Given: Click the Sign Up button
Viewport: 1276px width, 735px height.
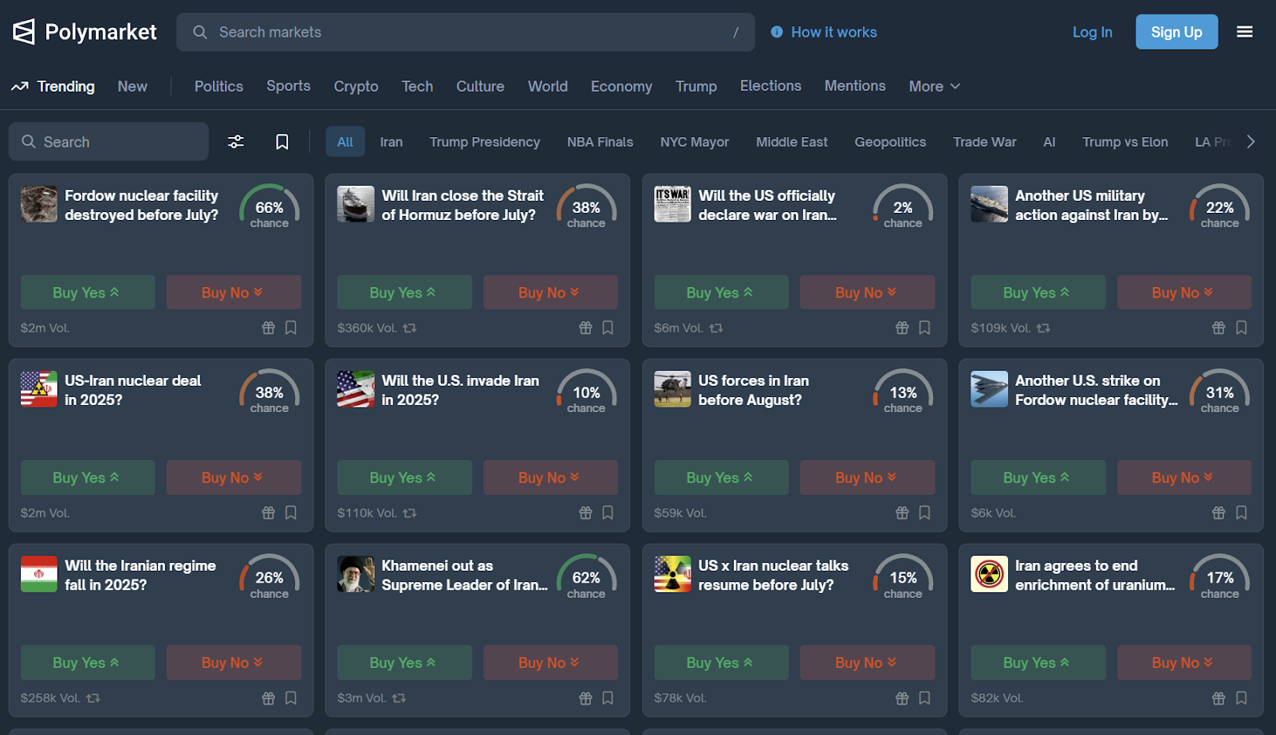Looking at the screenshot, I should click(1176, 32).
